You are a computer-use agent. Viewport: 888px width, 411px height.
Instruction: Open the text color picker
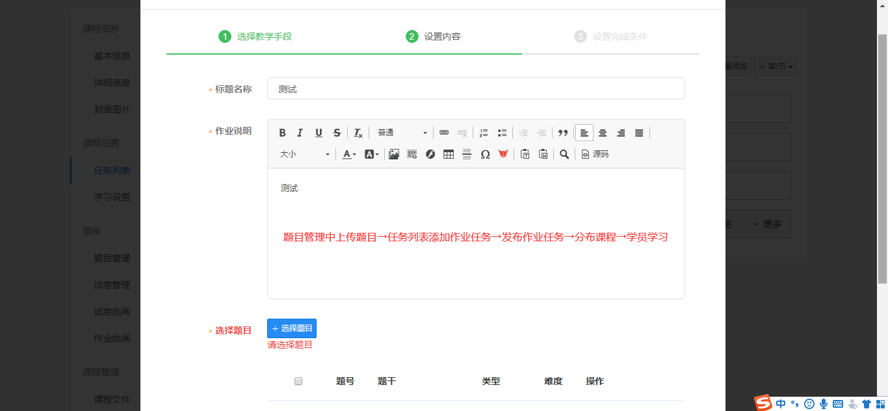(x=349, y=154)
